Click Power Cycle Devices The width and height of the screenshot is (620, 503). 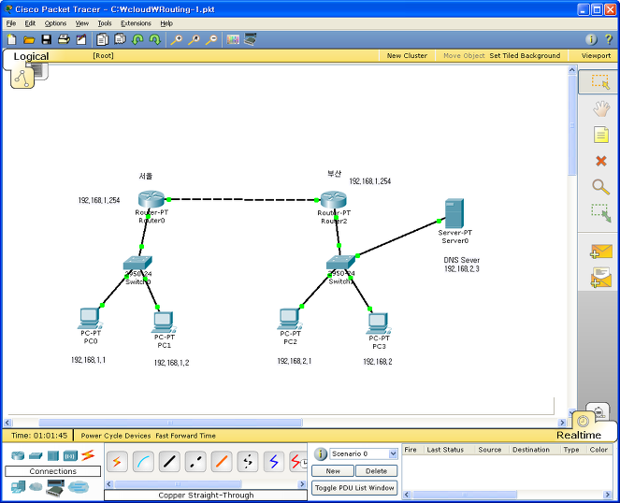point(116,436)
